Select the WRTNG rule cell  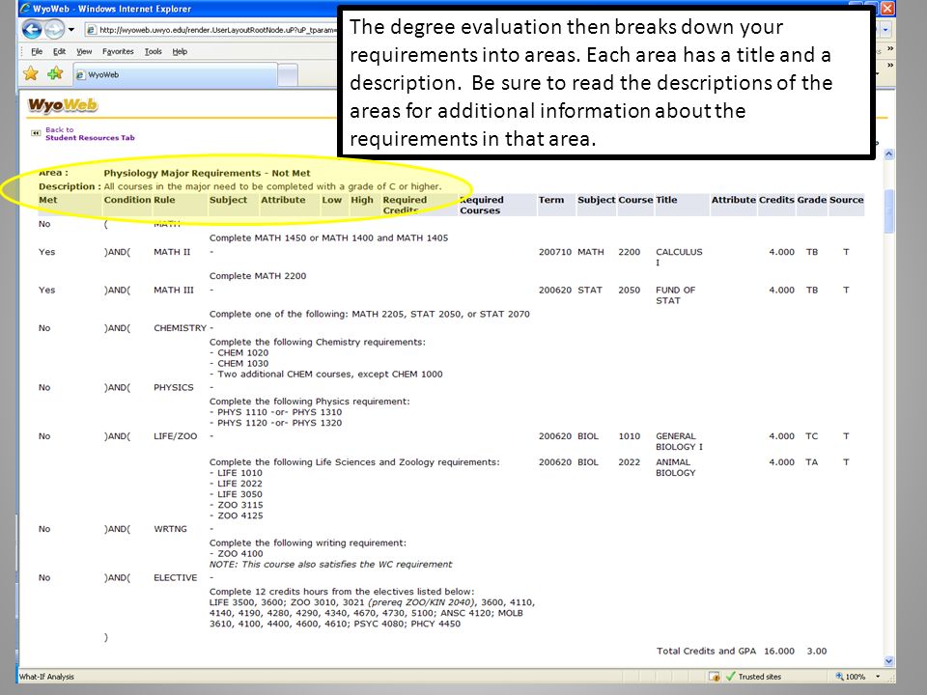pyautogui.click(x=170, y=529)
